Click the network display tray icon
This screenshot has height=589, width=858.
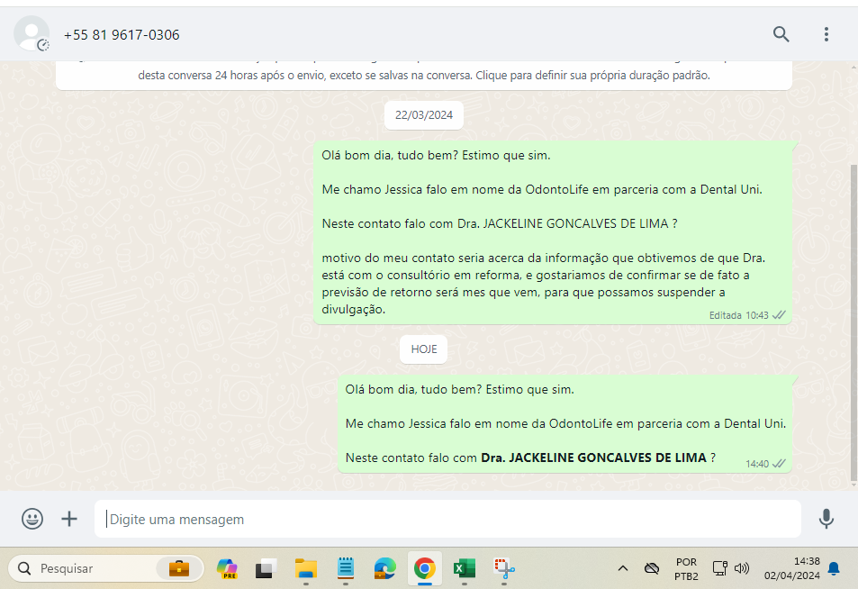pos(719,569)
